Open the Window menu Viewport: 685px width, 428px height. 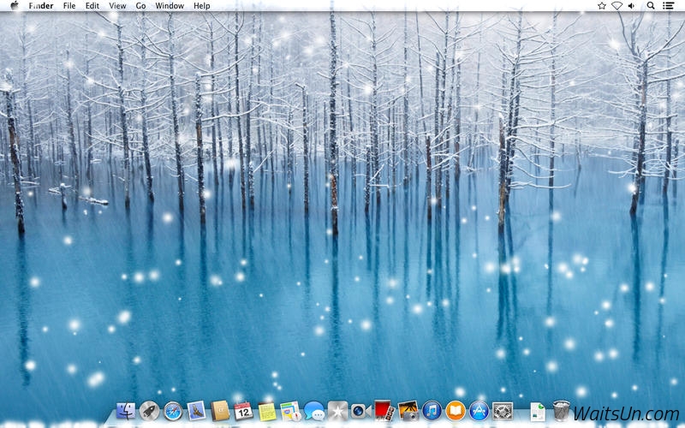170,6
